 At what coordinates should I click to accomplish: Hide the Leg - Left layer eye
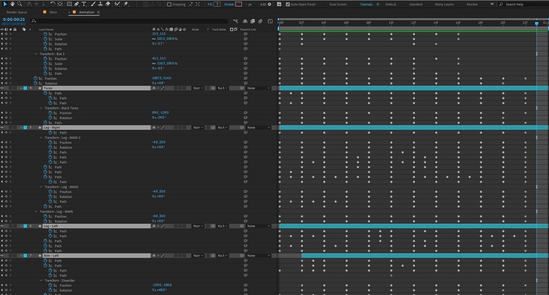pyautogui.click(x=2, y=226)
